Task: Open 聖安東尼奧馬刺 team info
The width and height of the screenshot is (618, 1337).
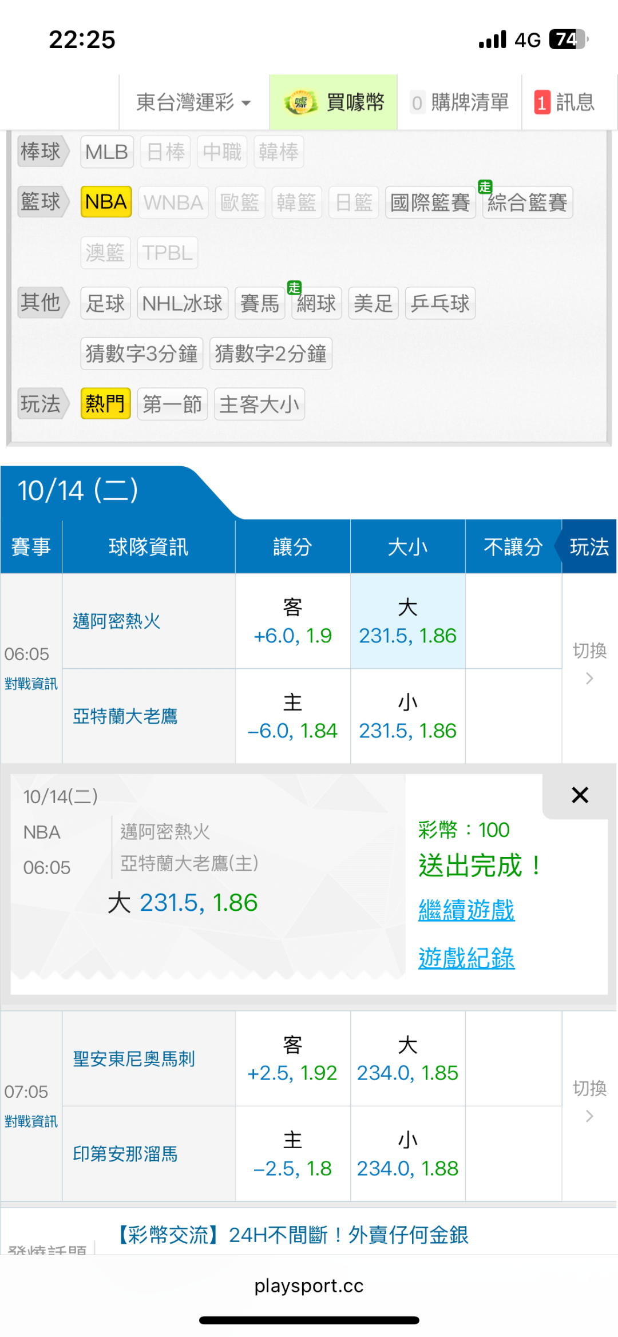Action: click(x=134, y=1059)
